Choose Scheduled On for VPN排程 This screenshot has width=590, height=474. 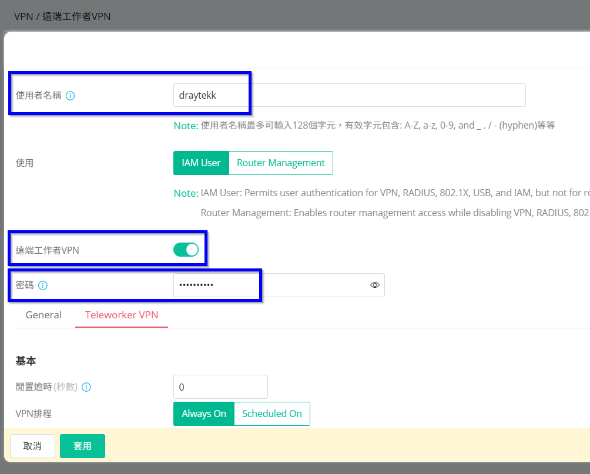click(x=271, y=414)
